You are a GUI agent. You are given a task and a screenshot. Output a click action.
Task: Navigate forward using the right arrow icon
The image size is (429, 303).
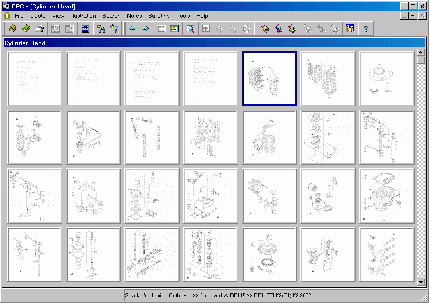pos(145,28)
